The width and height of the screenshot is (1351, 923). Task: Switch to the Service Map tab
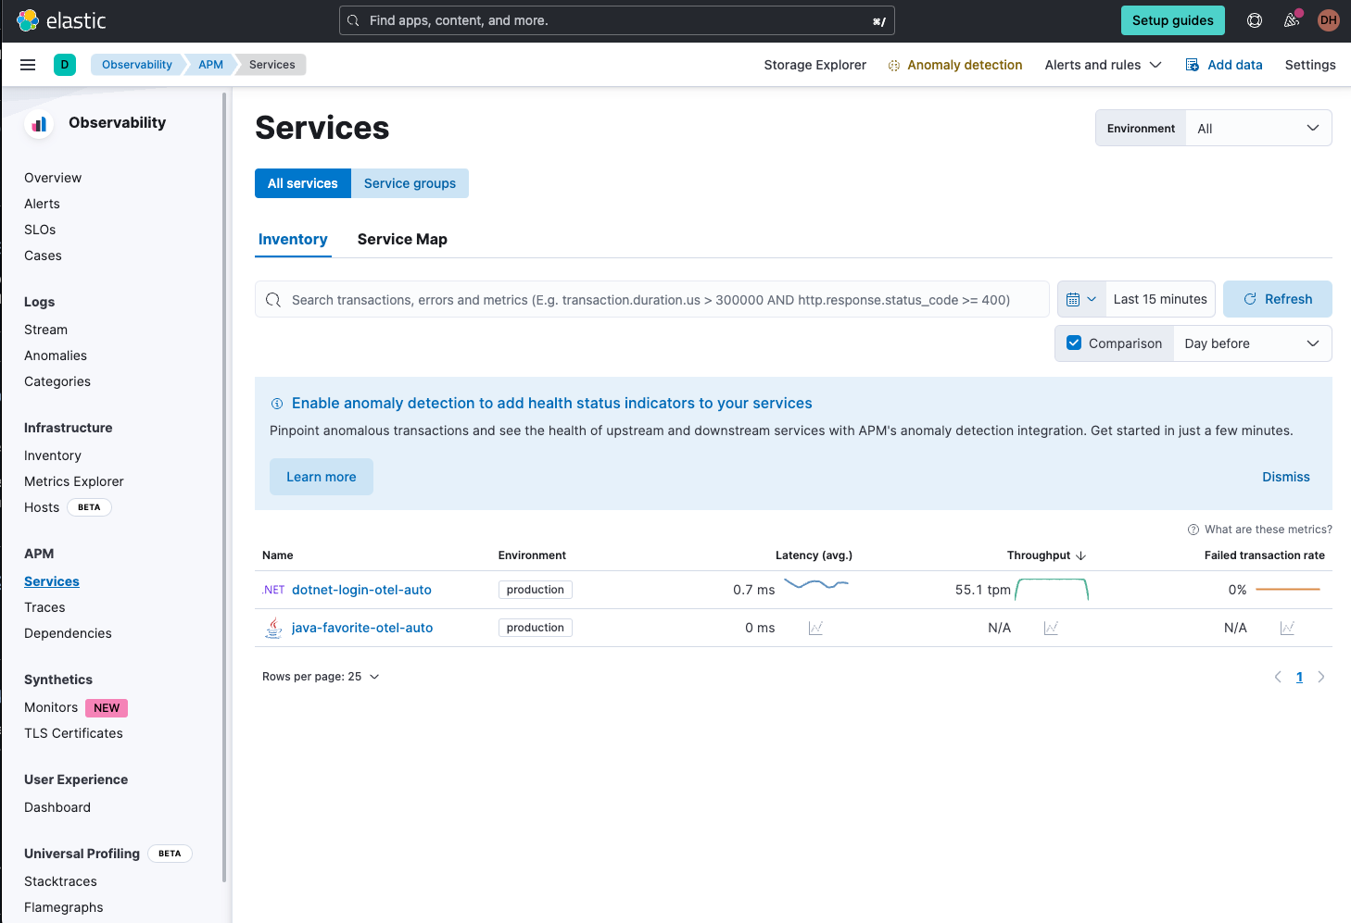click(x=402, y=240)
